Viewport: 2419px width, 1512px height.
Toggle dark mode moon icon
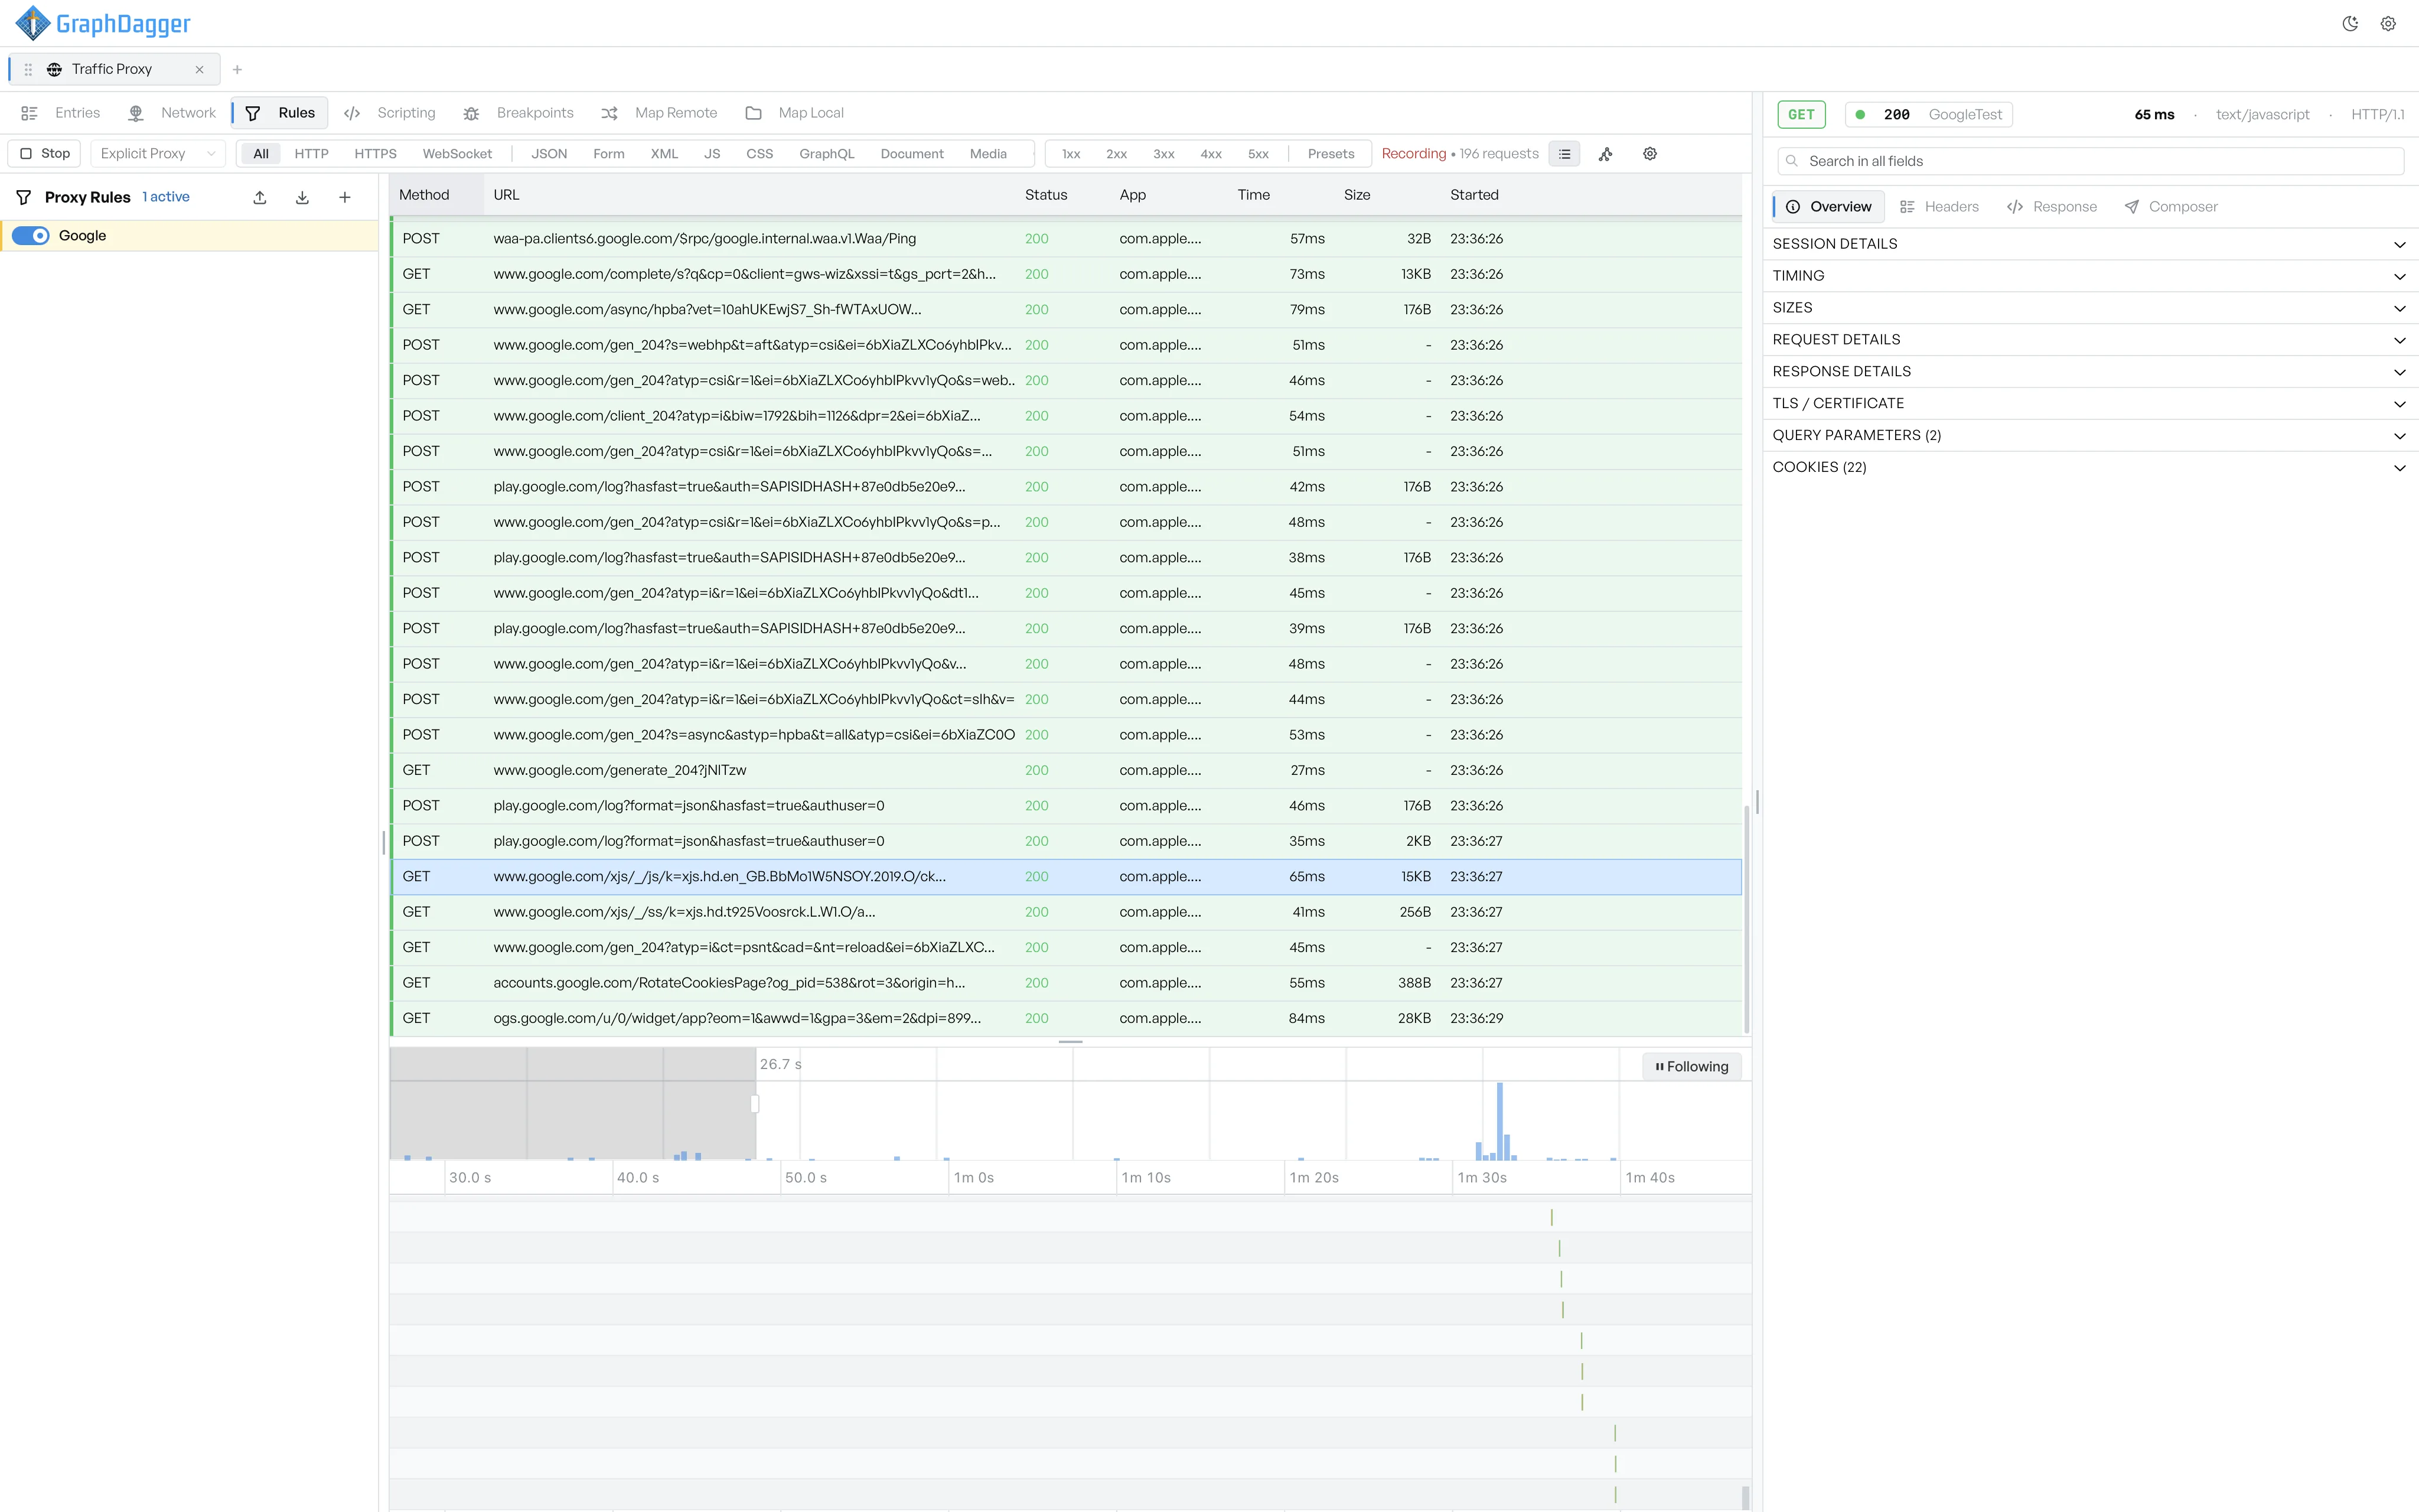pyautogui.click(x=2350, y=24)
